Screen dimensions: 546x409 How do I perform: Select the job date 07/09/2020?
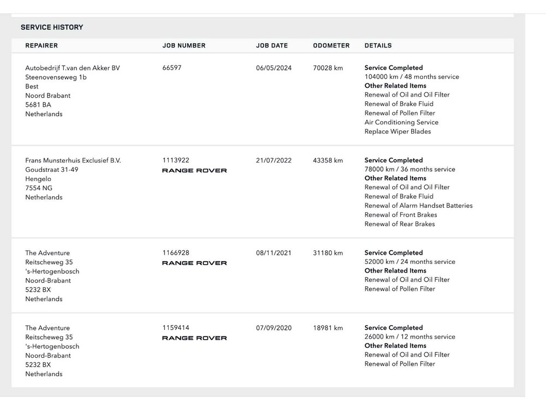[274, 328]
